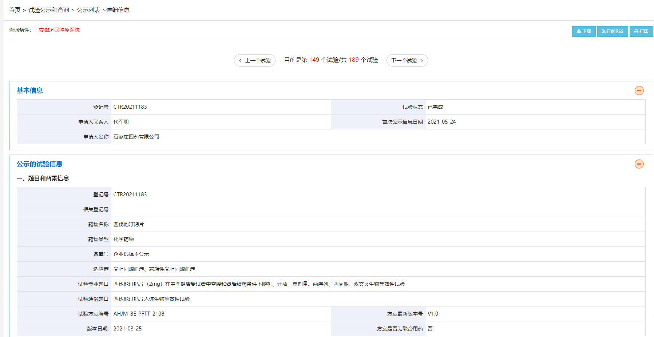This screenshot has width=654, height=337.
Task: Open the 安徽济民肿瘤医院 query condition link
Action: [x=59, y=30]
